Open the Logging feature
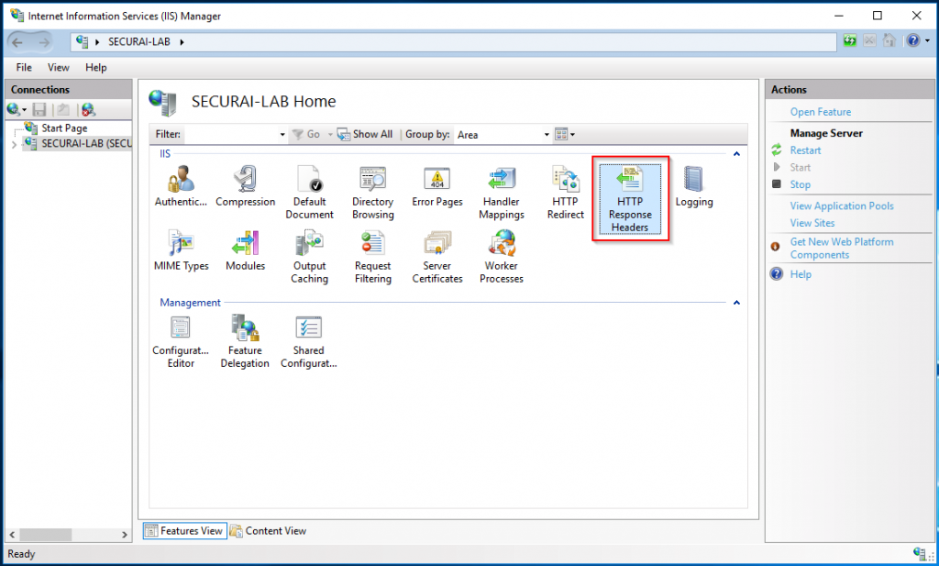Image resolution: width=939 pixels, height=566 pixels. click(694, 186)
